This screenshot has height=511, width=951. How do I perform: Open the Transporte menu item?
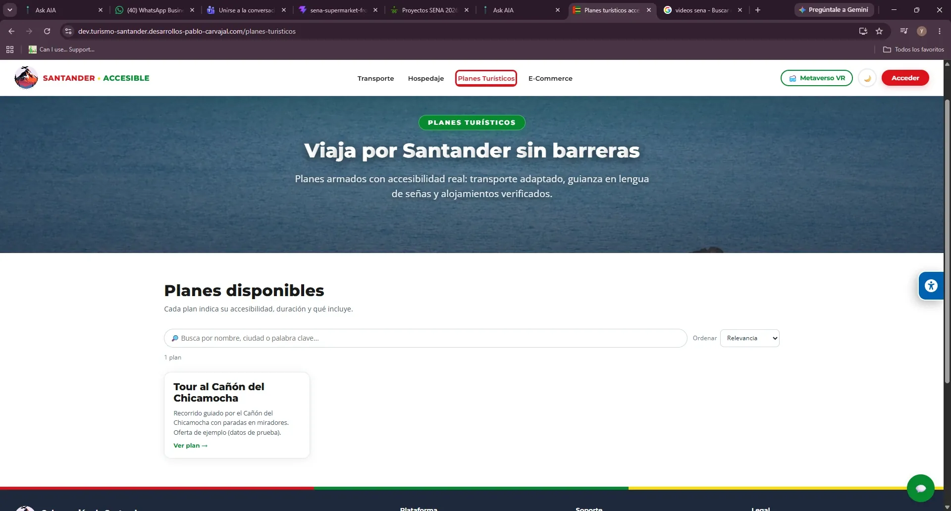[x=375, y=78]
